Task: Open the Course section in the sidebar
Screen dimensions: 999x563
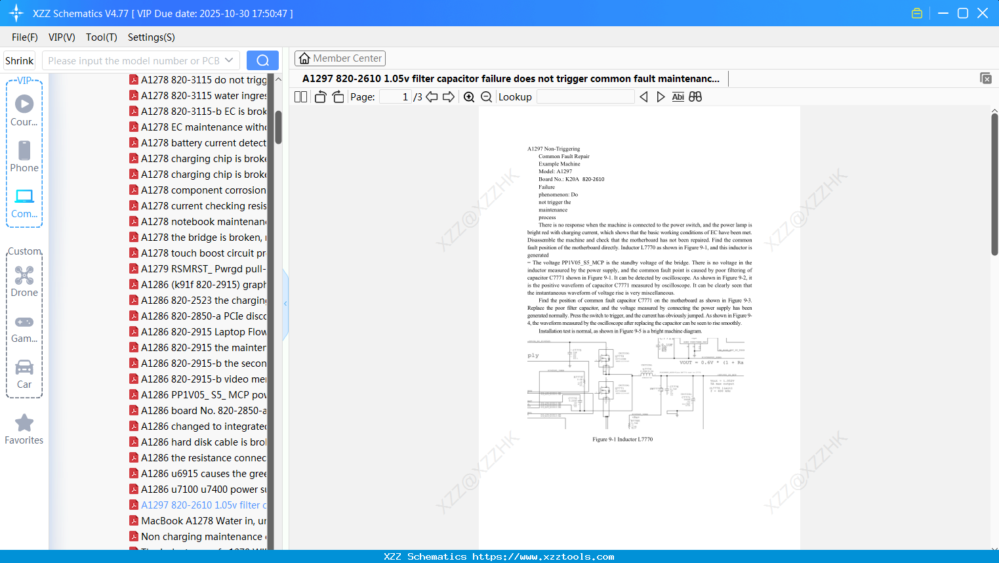Action: pyautogui.click(x=24, y=111)
